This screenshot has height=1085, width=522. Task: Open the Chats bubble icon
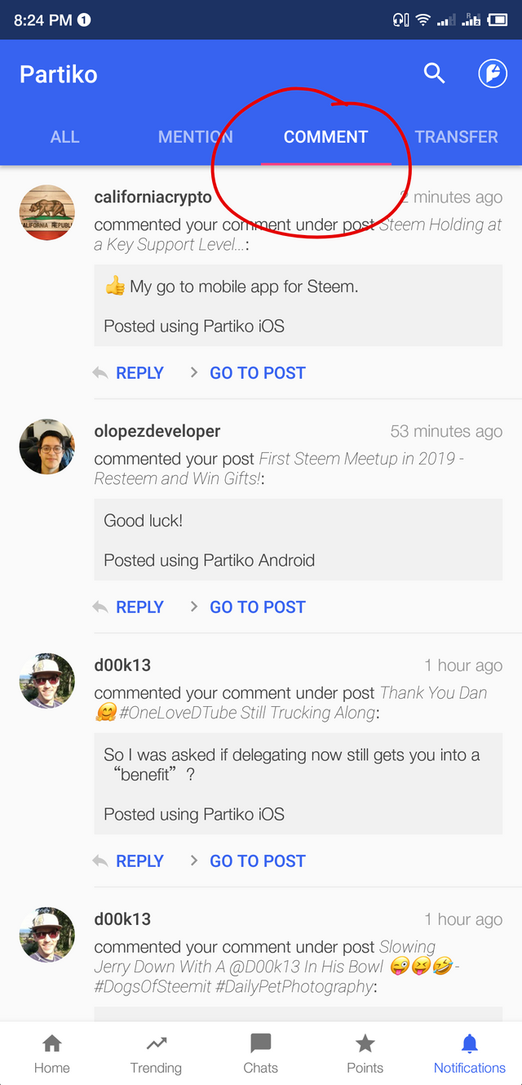261,1043
